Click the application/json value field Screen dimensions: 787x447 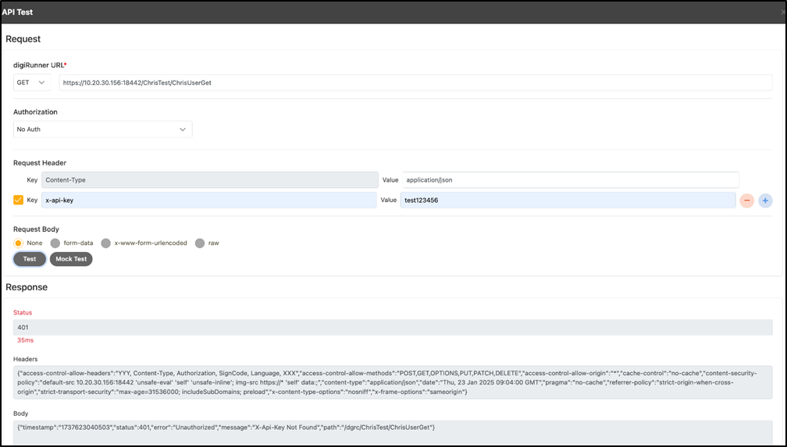coord(571,179)
